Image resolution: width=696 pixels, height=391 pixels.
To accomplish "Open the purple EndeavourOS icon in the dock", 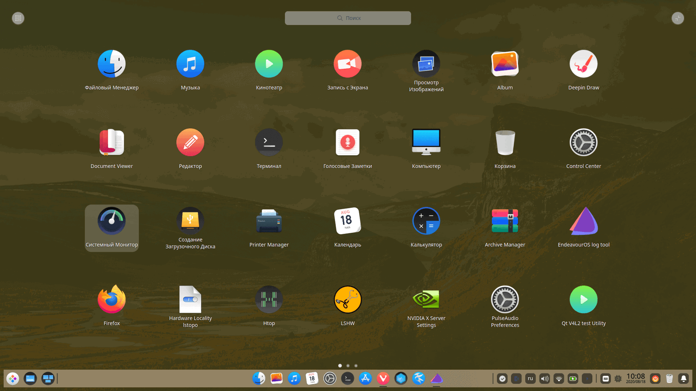I will pyautogui.click(x=437, y=378).
